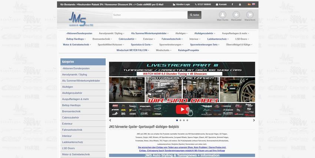Open Fahrwerkstechnik in sidebar categories
This screenshot has width=315, height=158.
[x=83, y=130]
